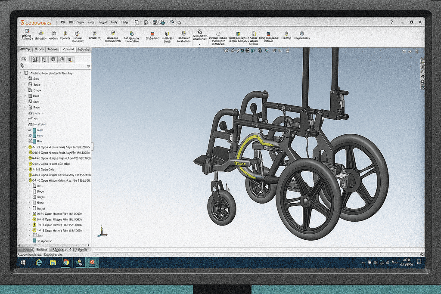This screenshot has width=441, height=294.
Task: Click the leftmost blue grid icon in ribbon
Action: [x=27, y=31]
